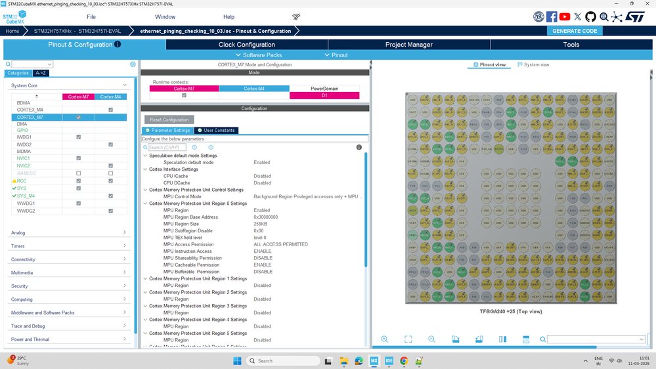Image resolution: width=656 pixels, height=369 pixels.
Task: Click the Windows Start button
Action: pyautogui.click(x=237, y=360)
